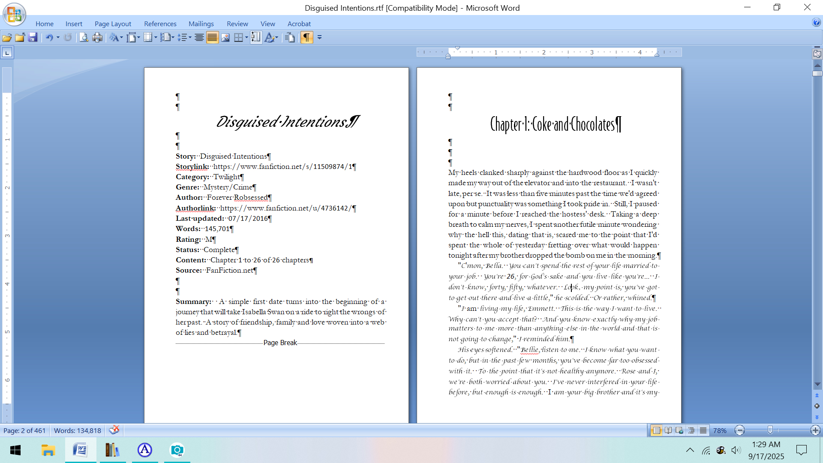The width and height of the screenshot is (823, 463).
Task: Click the second folder icon with arrow
Action: point(20,38)
